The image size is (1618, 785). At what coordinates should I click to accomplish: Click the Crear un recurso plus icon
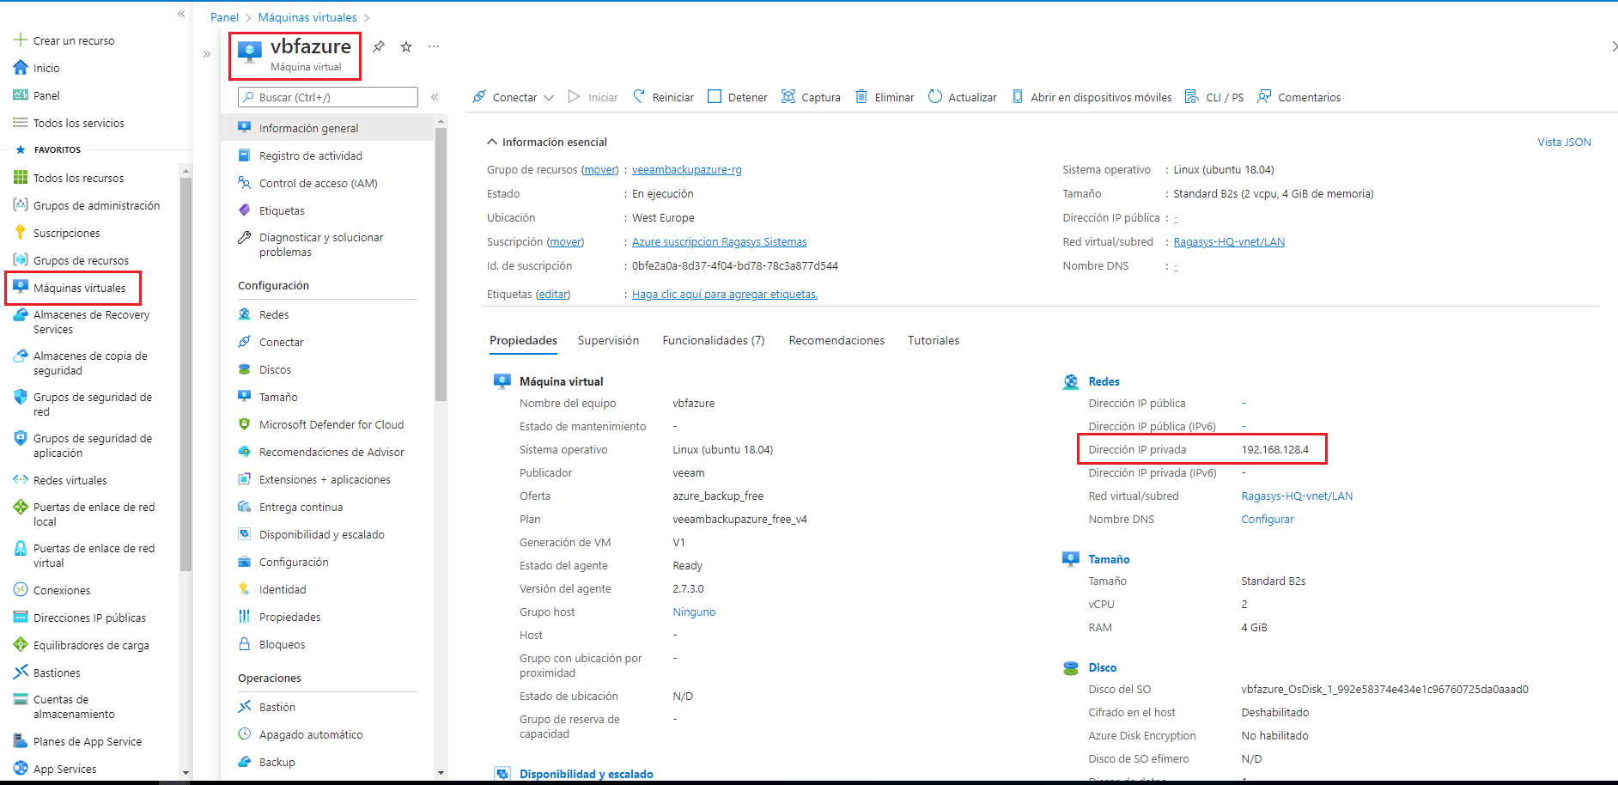[x=21, y=40]
